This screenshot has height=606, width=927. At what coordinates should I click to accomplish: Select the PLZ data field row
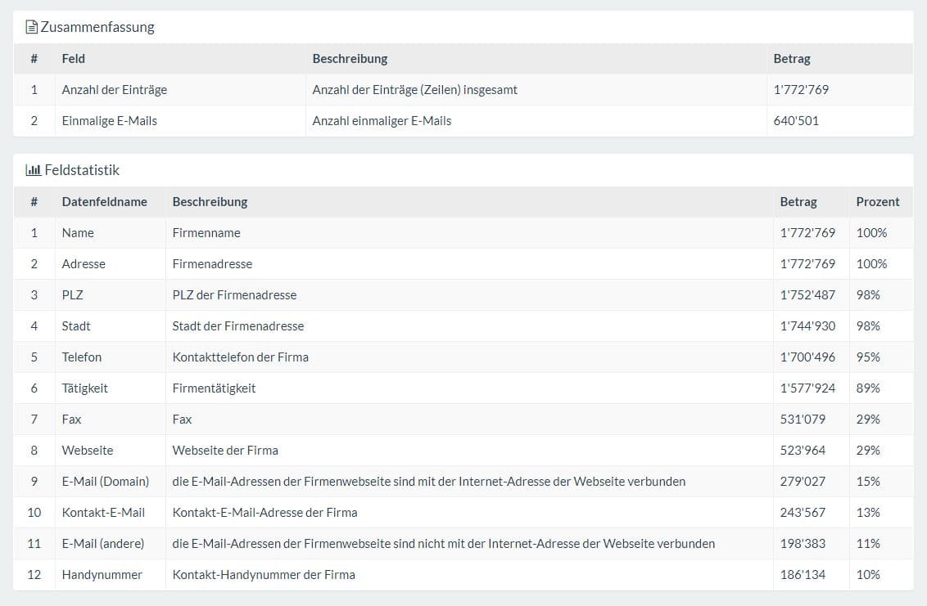[73, 294]
